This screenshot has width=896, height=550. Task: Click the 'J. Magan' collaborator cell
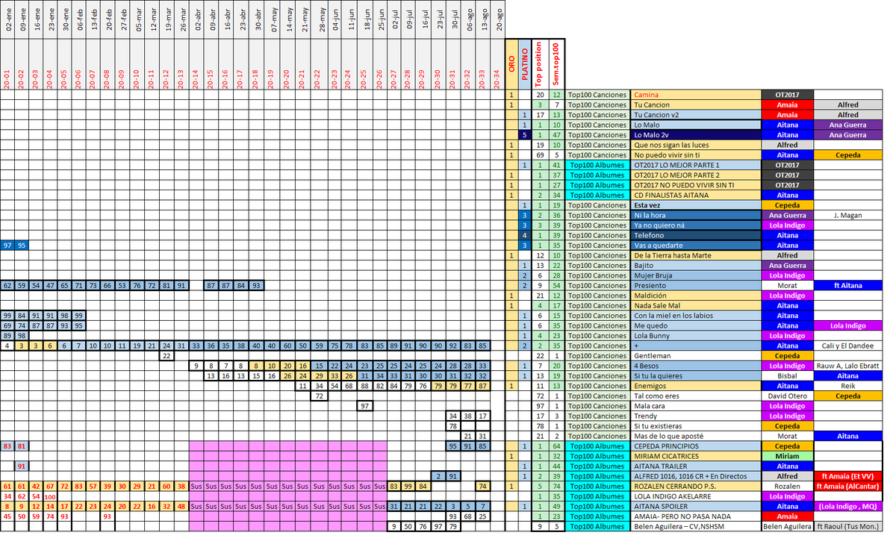(847, 216)
